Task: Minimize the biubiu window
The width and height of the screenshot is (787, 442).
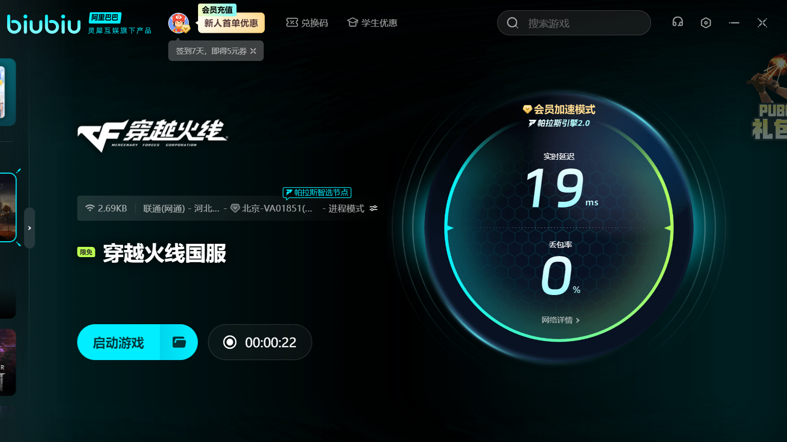Action: [x=734, y=23]
